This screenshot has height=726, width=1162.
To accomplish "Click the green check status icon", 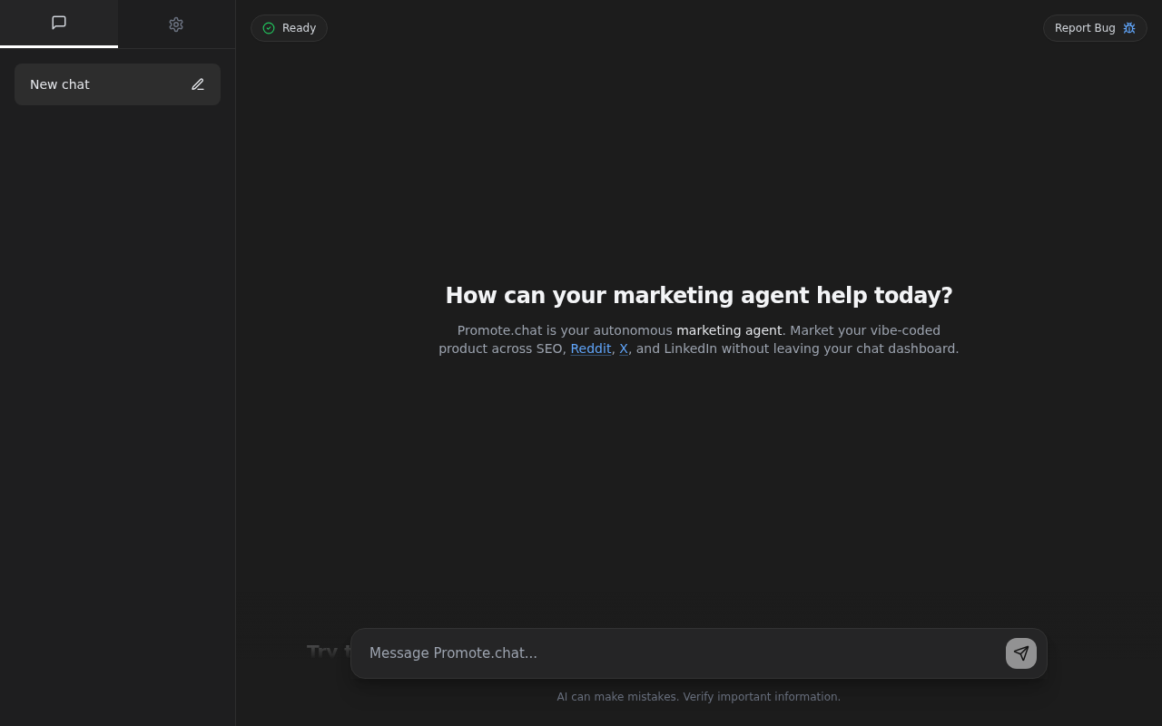I will [x=269, y=28].
